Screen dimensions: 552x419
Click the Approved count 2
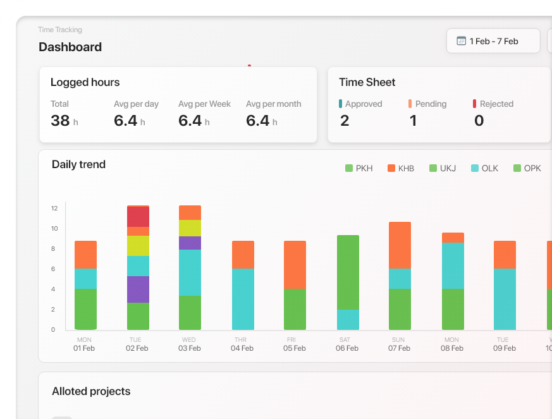pos(345,121)
